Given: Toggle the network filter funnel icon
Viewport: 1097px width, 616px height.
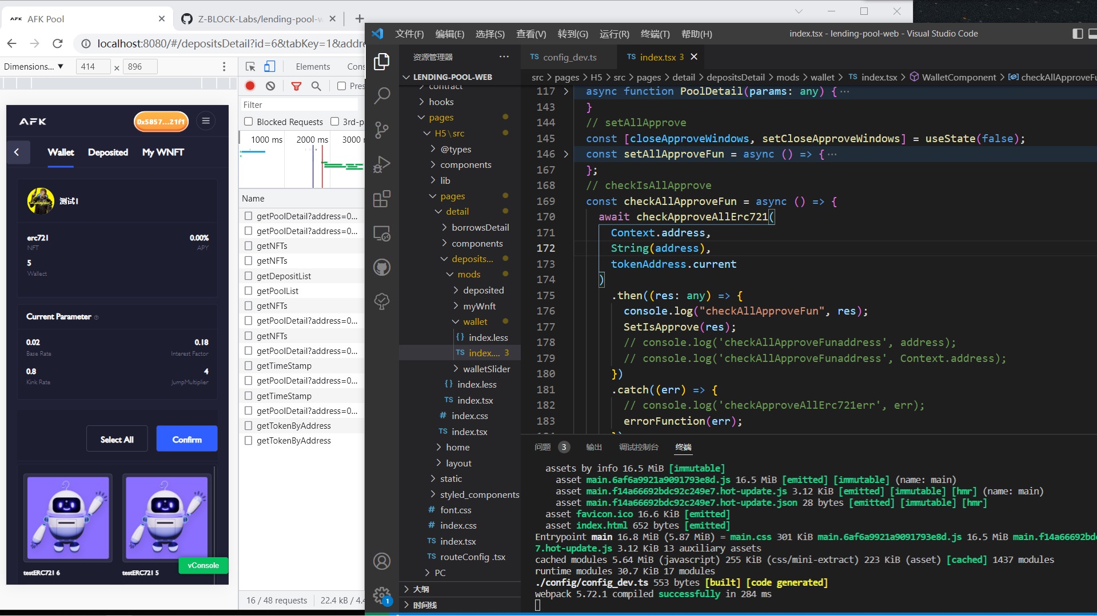Looking at the screenshot, I should pyautogui.click(x=296, y=86).
